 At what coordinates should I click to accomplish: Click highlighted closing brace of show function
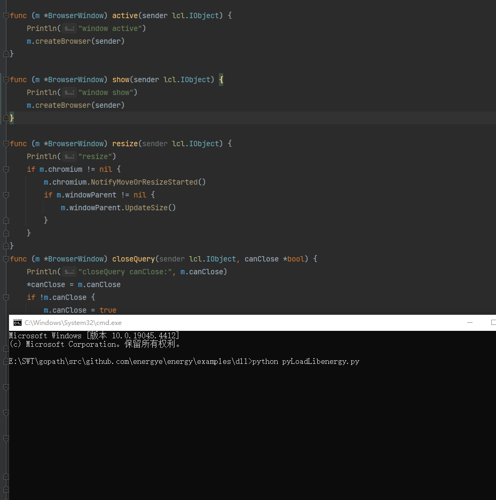tap(12, 118)
